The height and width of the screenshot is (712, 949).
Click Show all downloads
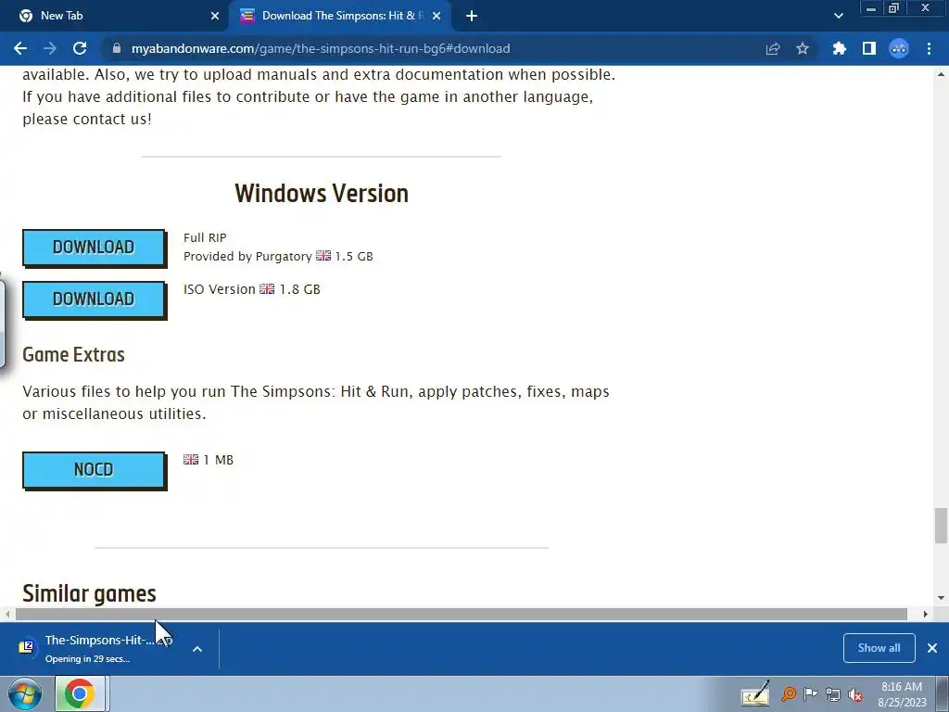[879, 648]
